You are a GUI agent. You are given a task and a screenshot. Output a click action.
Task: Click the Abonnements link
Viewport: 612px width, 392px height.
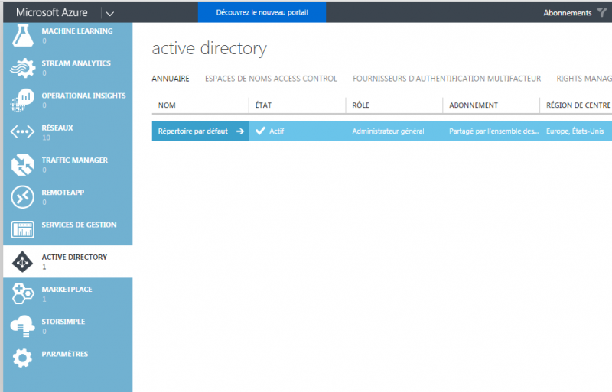point(568,13)
